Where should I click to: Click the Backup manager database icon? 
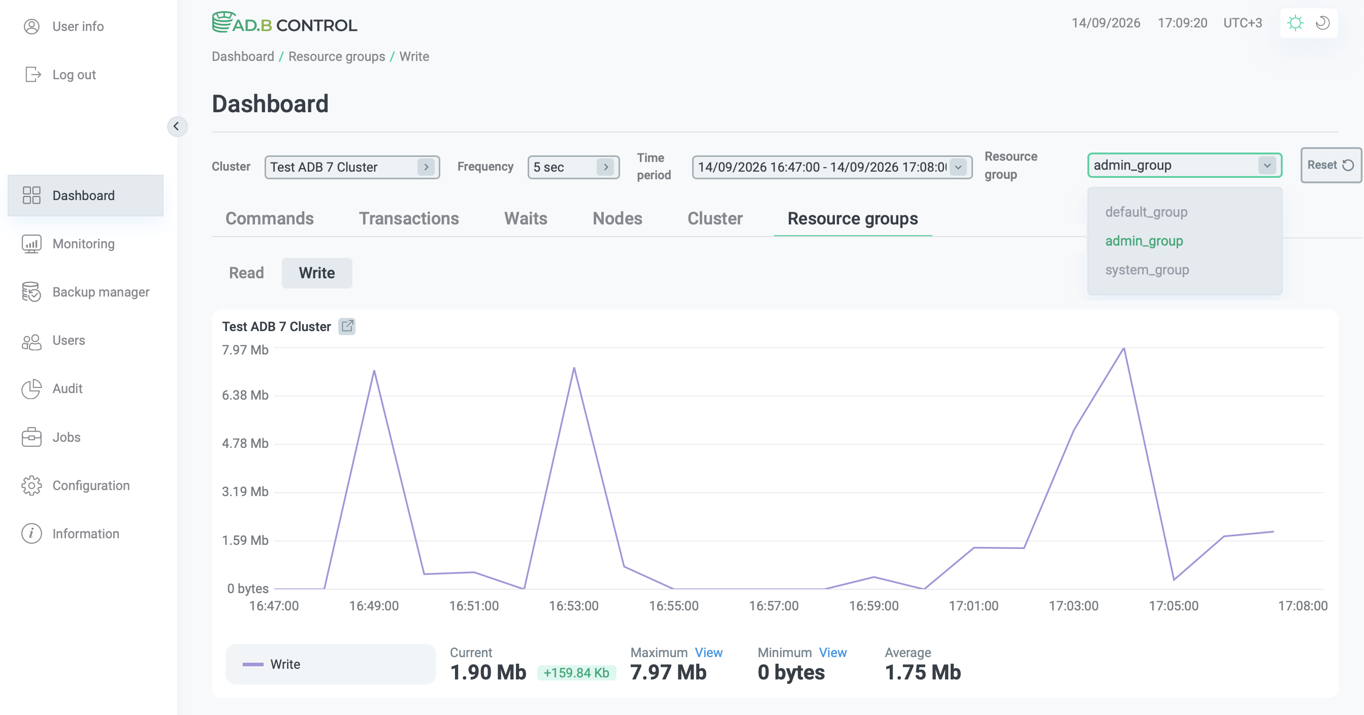coord(32,292)
